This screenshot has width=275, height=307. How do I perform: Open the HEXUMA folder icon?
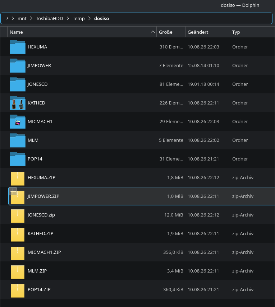pyautogui.click(x=18, y=47)
